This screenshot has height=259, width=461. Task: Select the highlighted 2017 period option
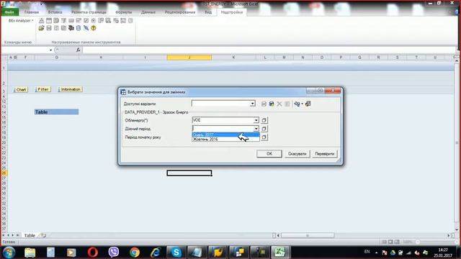pyautogui.click(x=225, y=135)
